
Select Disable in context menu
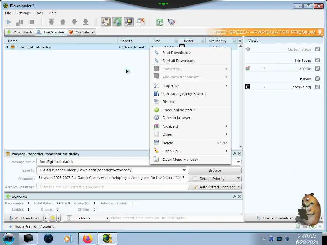[190, 102]
